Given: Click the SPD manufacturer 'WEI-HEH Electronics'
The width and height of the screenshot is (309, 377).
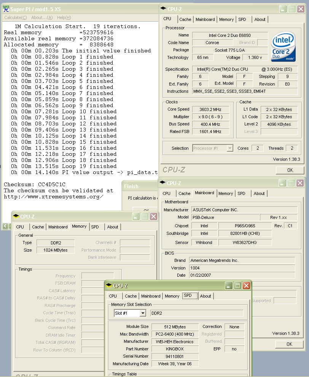Looking at the screenshot, I should (x=175, y=342).
